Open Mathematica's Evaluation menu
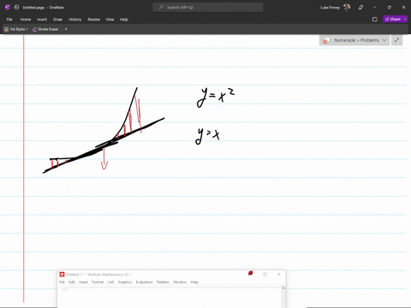The image size is (411, 308). (144, 282)
